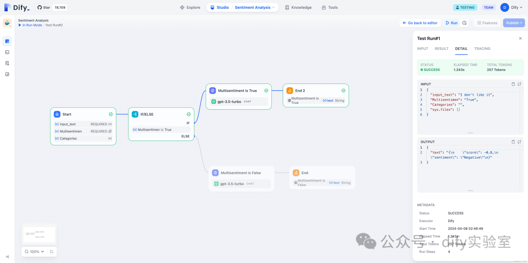This screenshot has height=263, width=528.
Task: Open the 100% zoom dropdown
Action: [34, 252]
